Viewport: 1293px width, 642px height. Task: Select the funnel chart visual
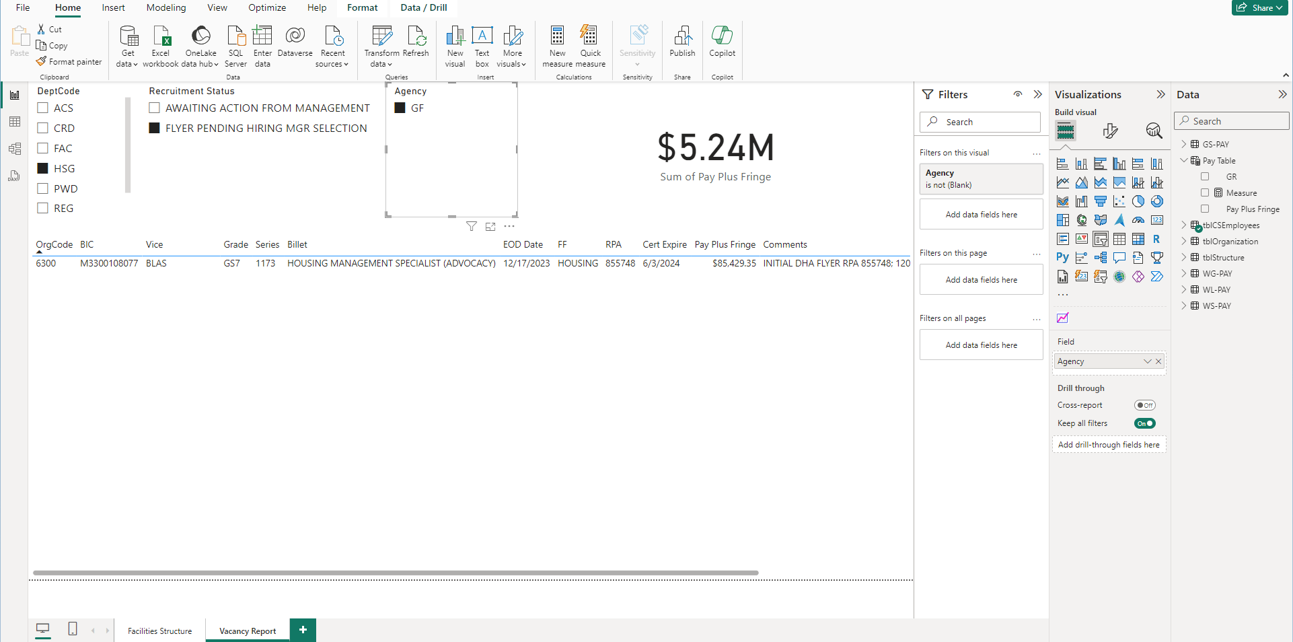click(1100, 201)
